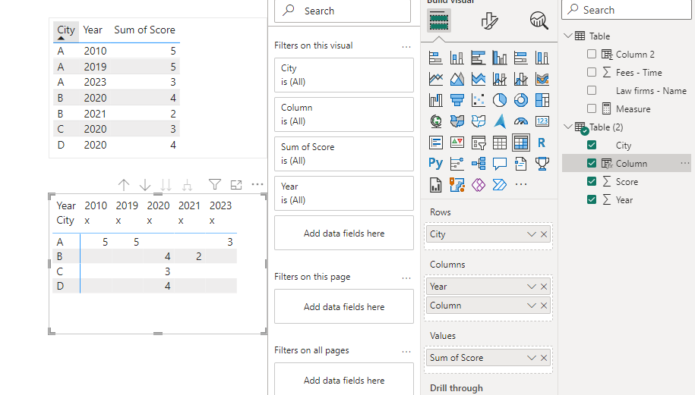
Task: Remove Sum of Score from Values
Action: [x=544, y=358]
